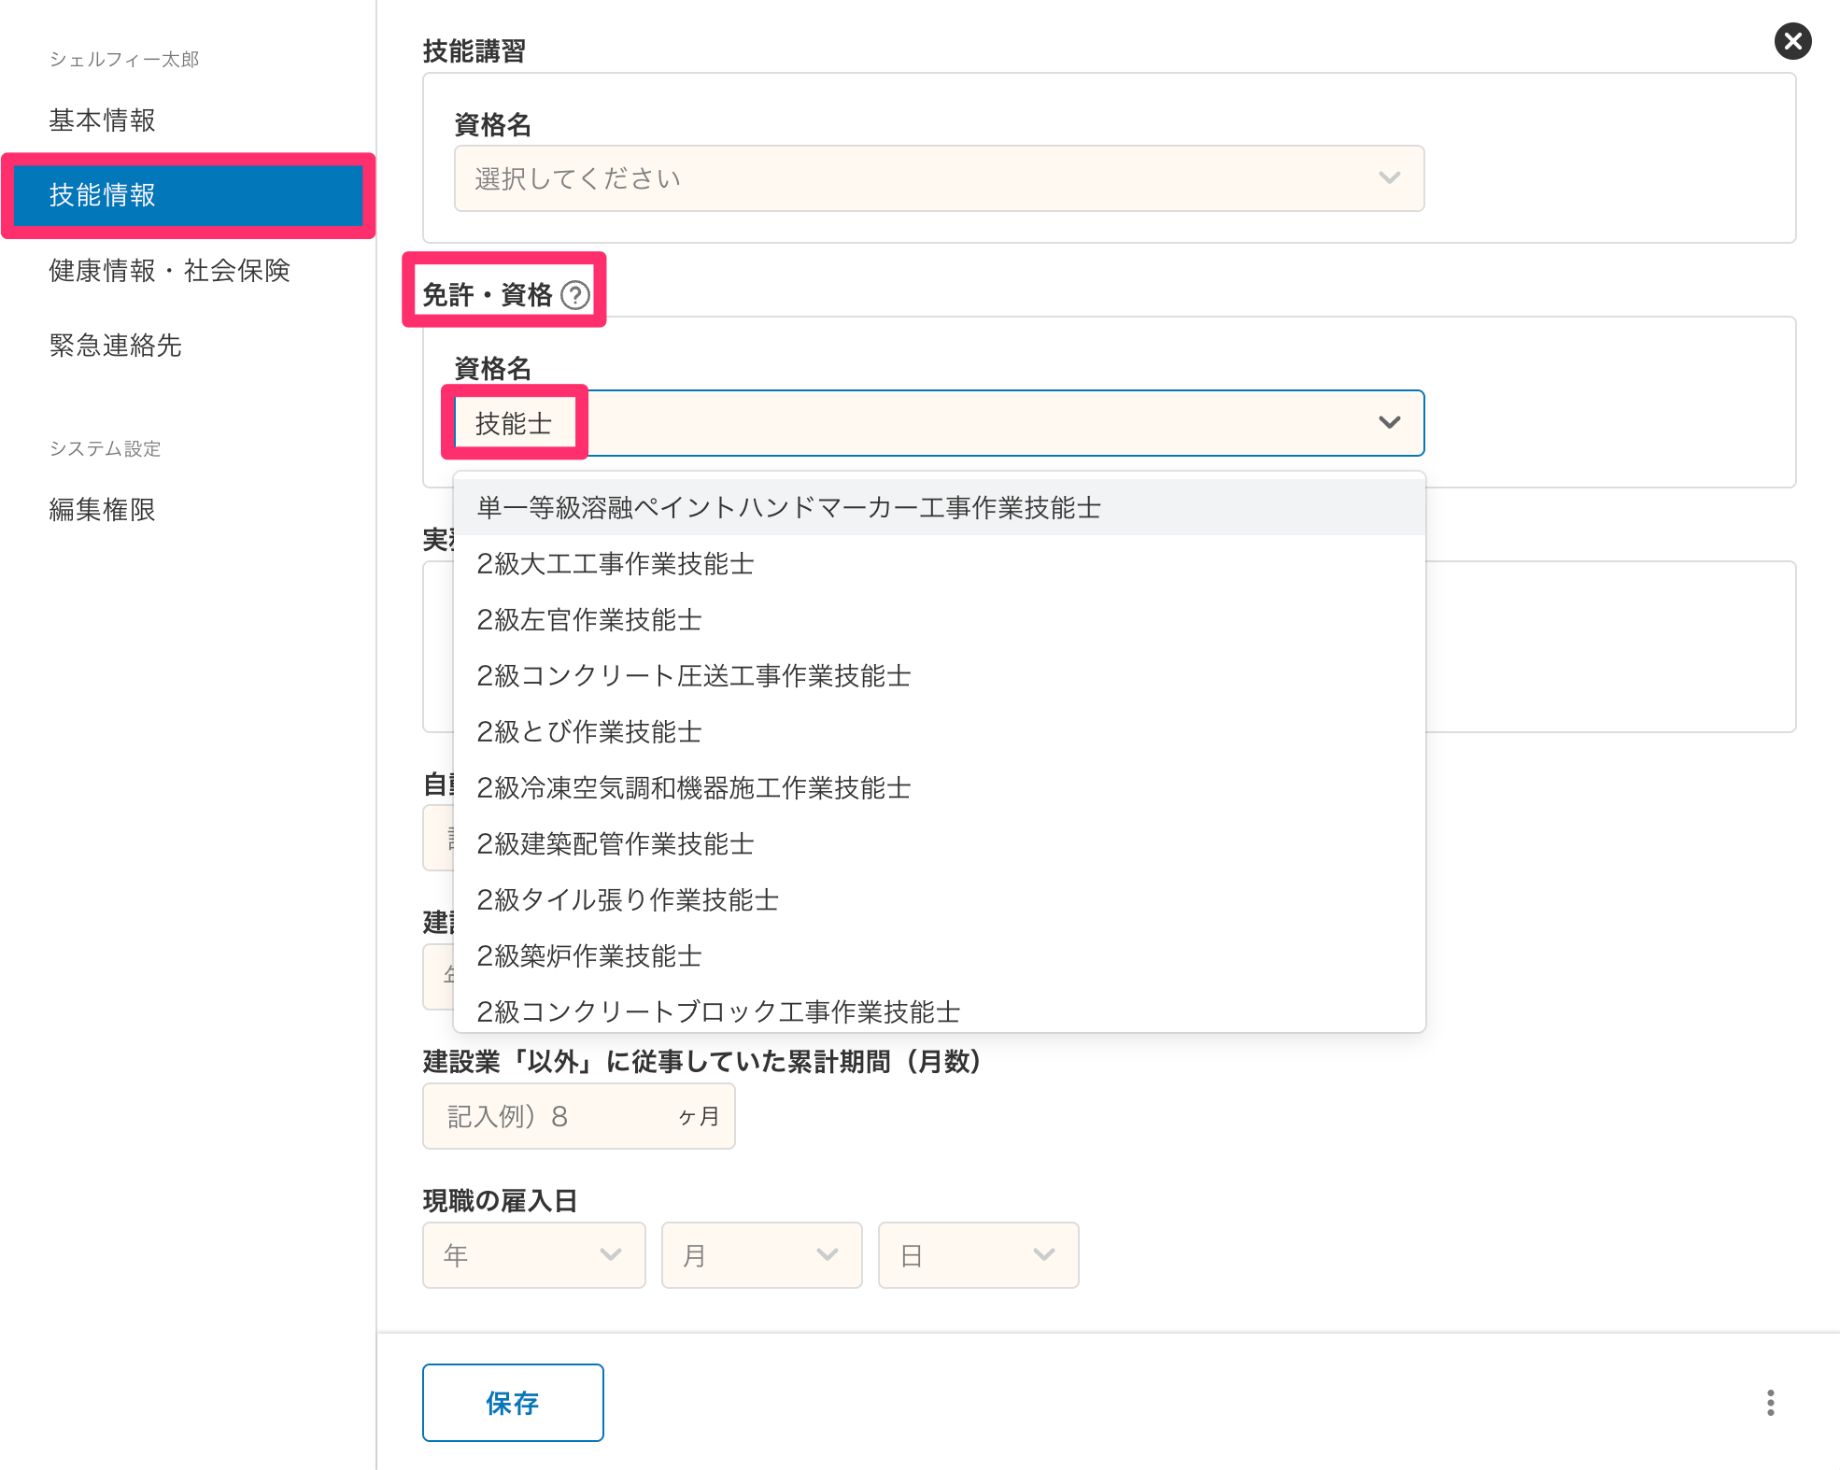
Task: Open the vertical three-dot more menu
Action: pos(1770,1402)
